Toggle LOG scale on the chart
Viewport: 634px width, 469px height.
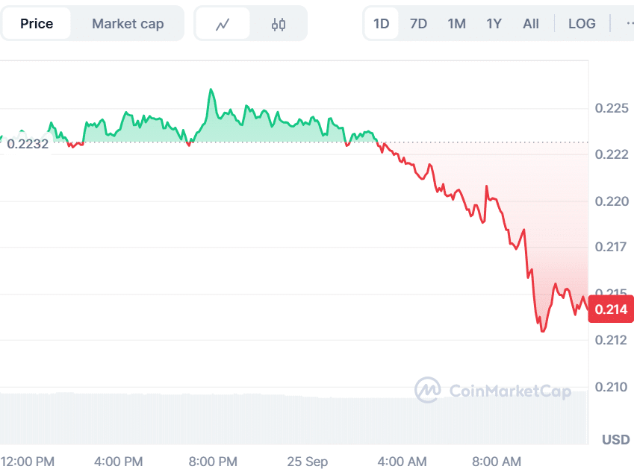pyautogui.click(x=582, y=24)
